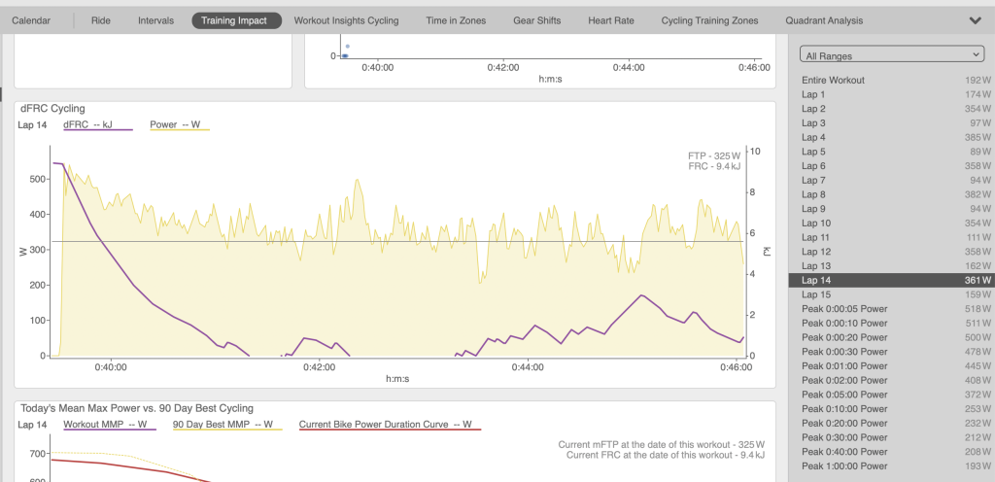Select Lap 9 in ranges list
Screen dimensions: 995x482
coord(892,209)
